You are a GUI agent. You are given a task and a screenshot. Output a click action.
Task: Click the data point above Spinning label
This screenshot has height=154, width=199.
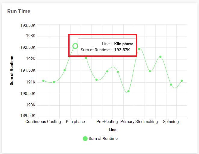(x=171, y=85)
